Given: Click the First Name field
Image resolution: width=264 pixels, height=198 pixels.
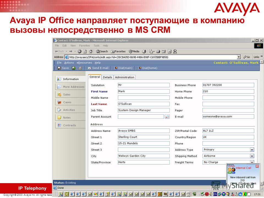Looking at the screenshot, I should pos(144,91).
